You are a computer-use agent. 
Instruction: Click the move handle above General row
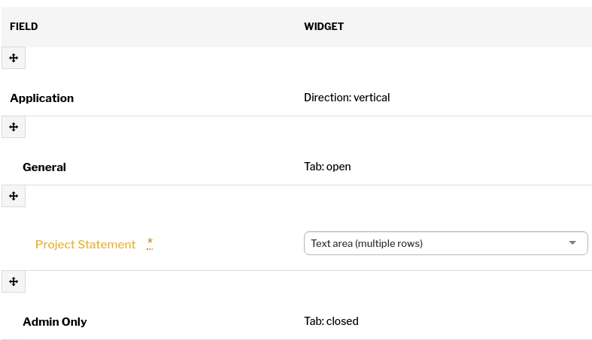(x=14, y=127)
